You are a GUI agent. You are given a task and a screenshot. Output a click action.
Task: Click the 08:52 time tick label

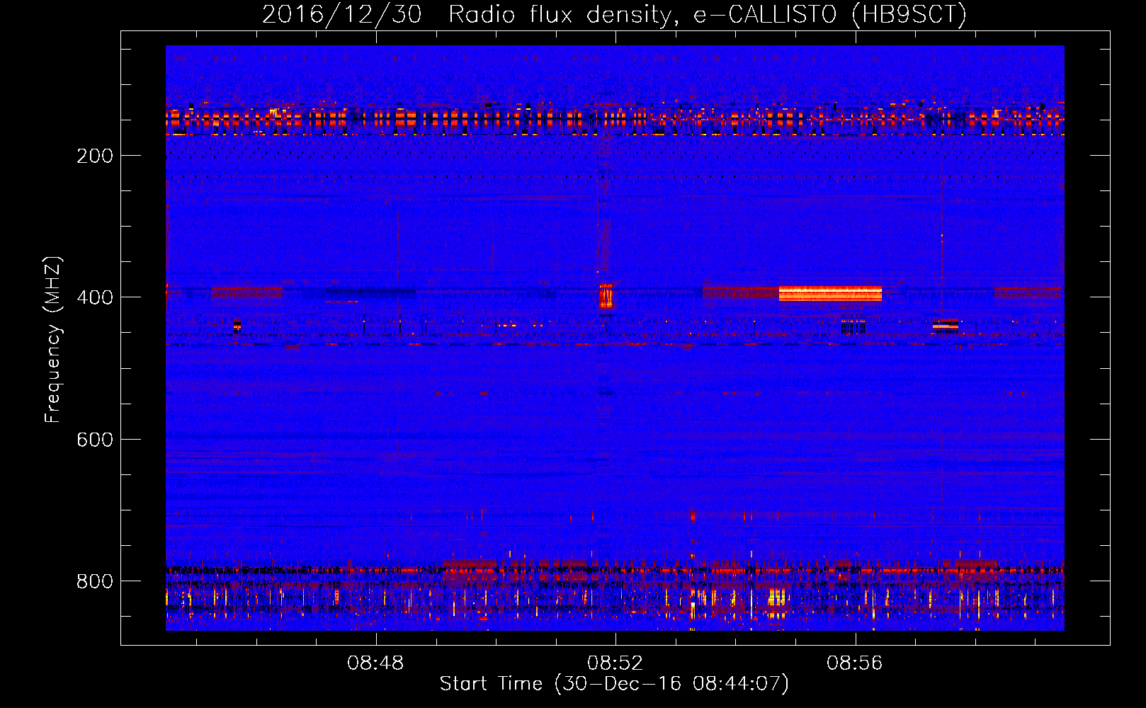coord(615,663)
